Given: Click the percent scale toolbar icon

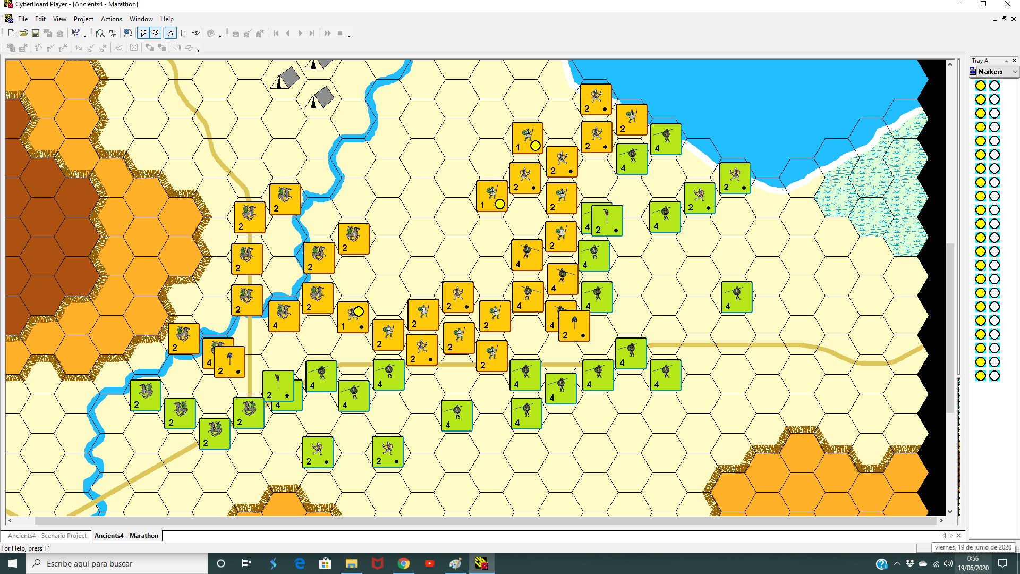Looking at the screenshot, I should [113, 33].
